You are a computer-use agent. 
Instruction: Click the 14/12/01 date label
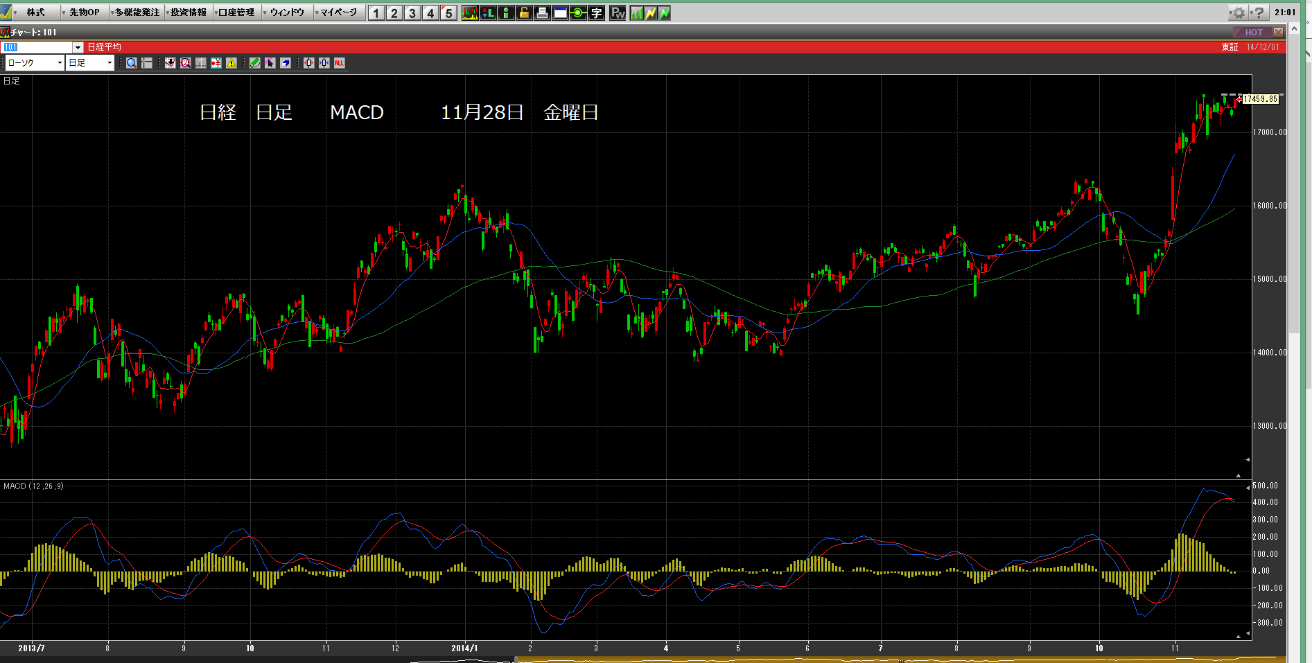(x=1263, y=47)
